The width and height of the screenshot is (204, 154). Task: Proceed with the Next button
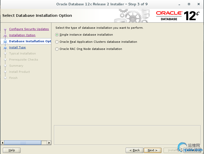click(x=152, y=150)
